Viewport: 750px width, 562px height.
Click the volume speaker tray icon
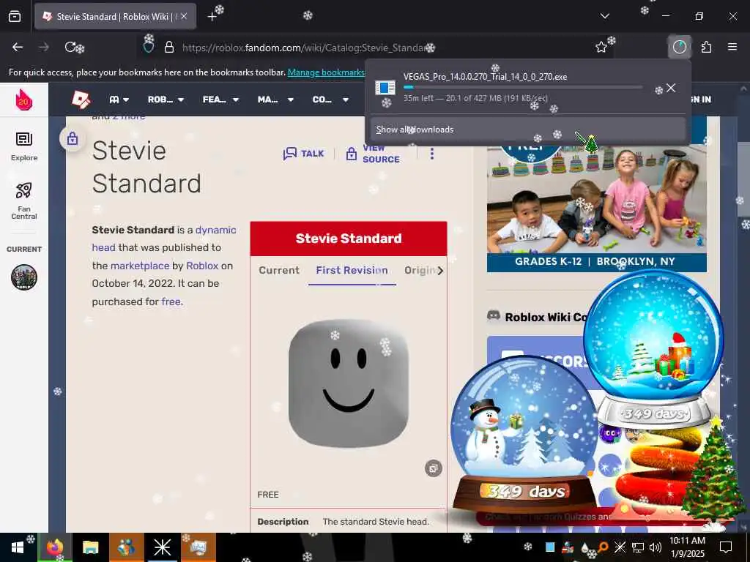coord(656,547)
